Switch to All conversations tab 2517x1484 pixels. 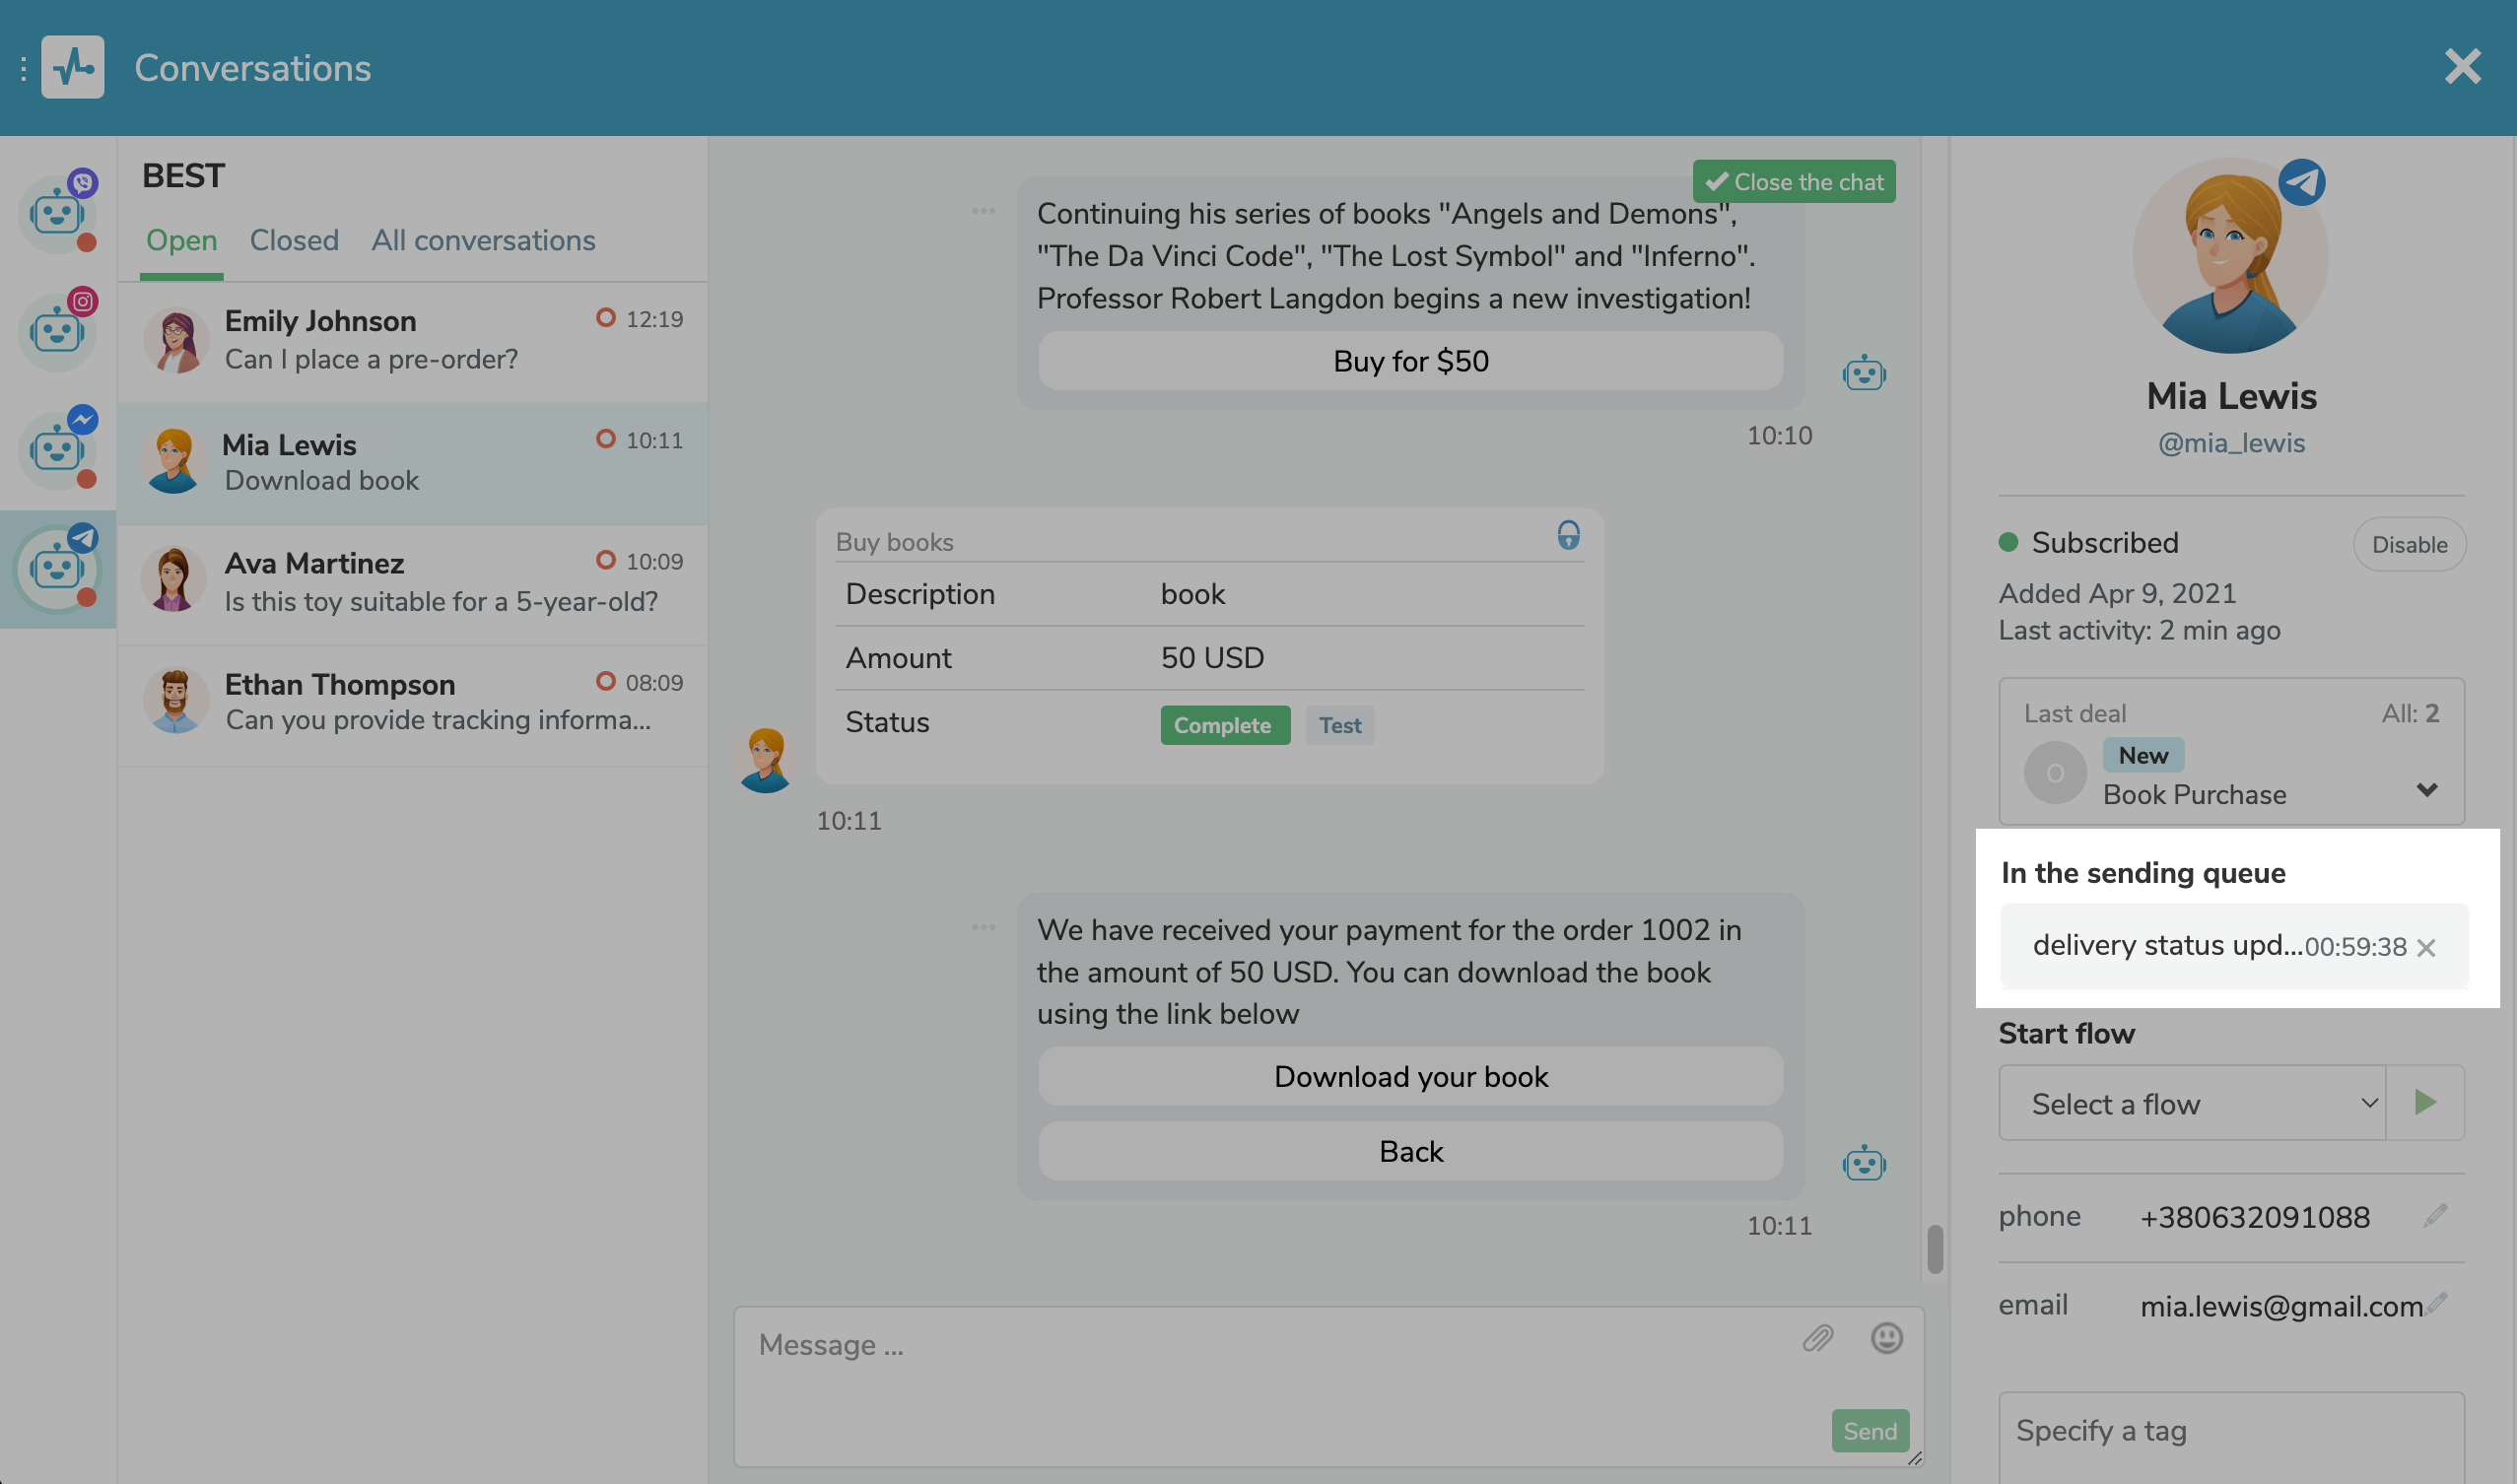tap(483, 241)
